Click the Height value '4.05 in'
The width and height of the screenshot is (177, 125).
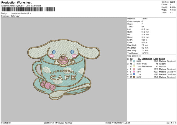click(173, 7)
